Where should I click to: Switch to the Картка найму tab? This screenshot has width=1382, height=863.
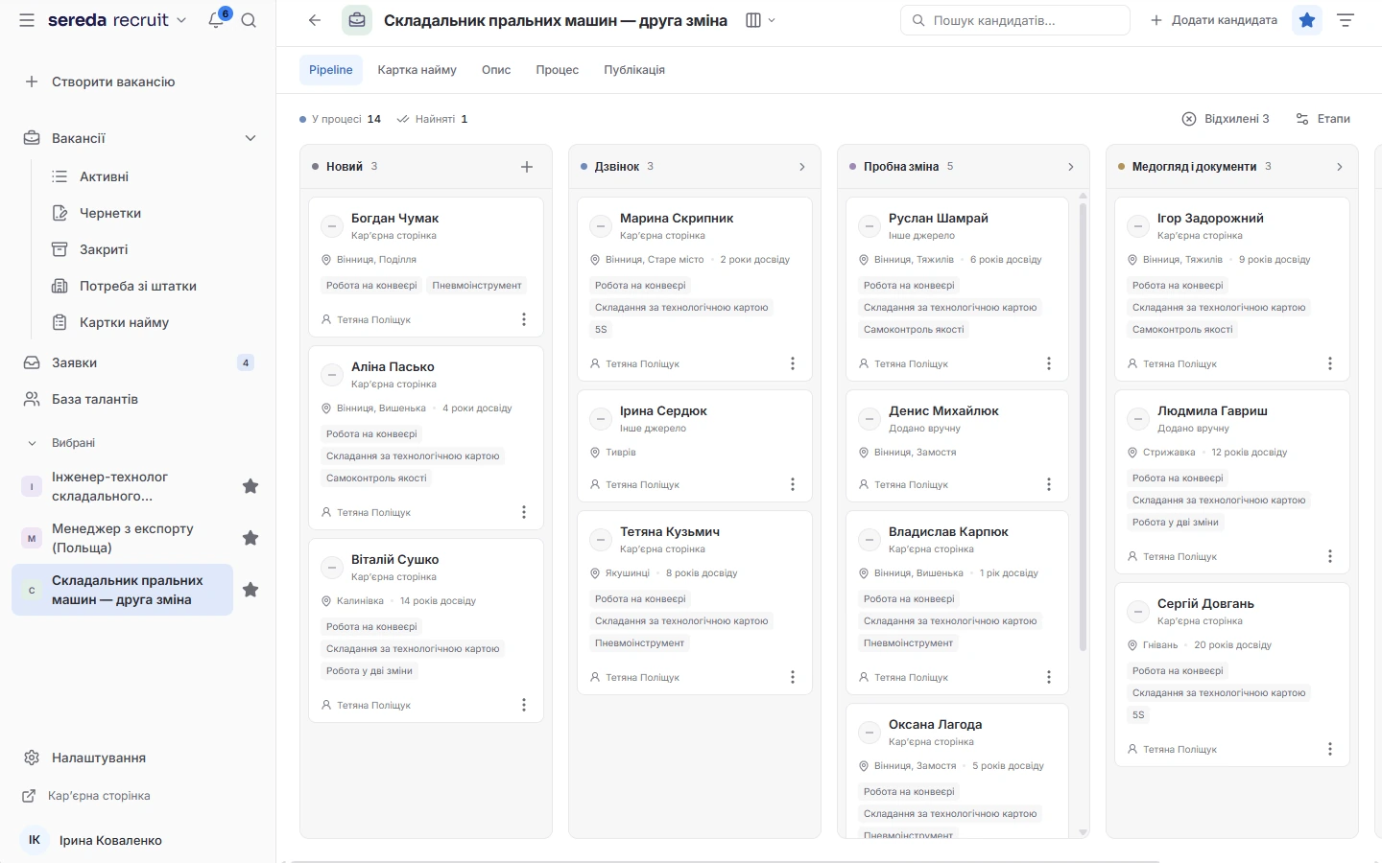tap(417, 70)
